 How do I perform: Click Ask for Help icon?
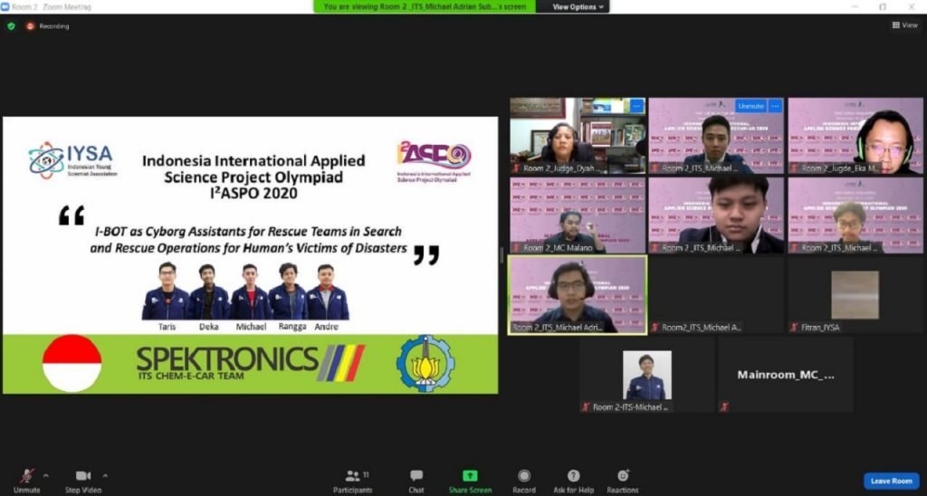pyautogui.click(x=573, y=476)
